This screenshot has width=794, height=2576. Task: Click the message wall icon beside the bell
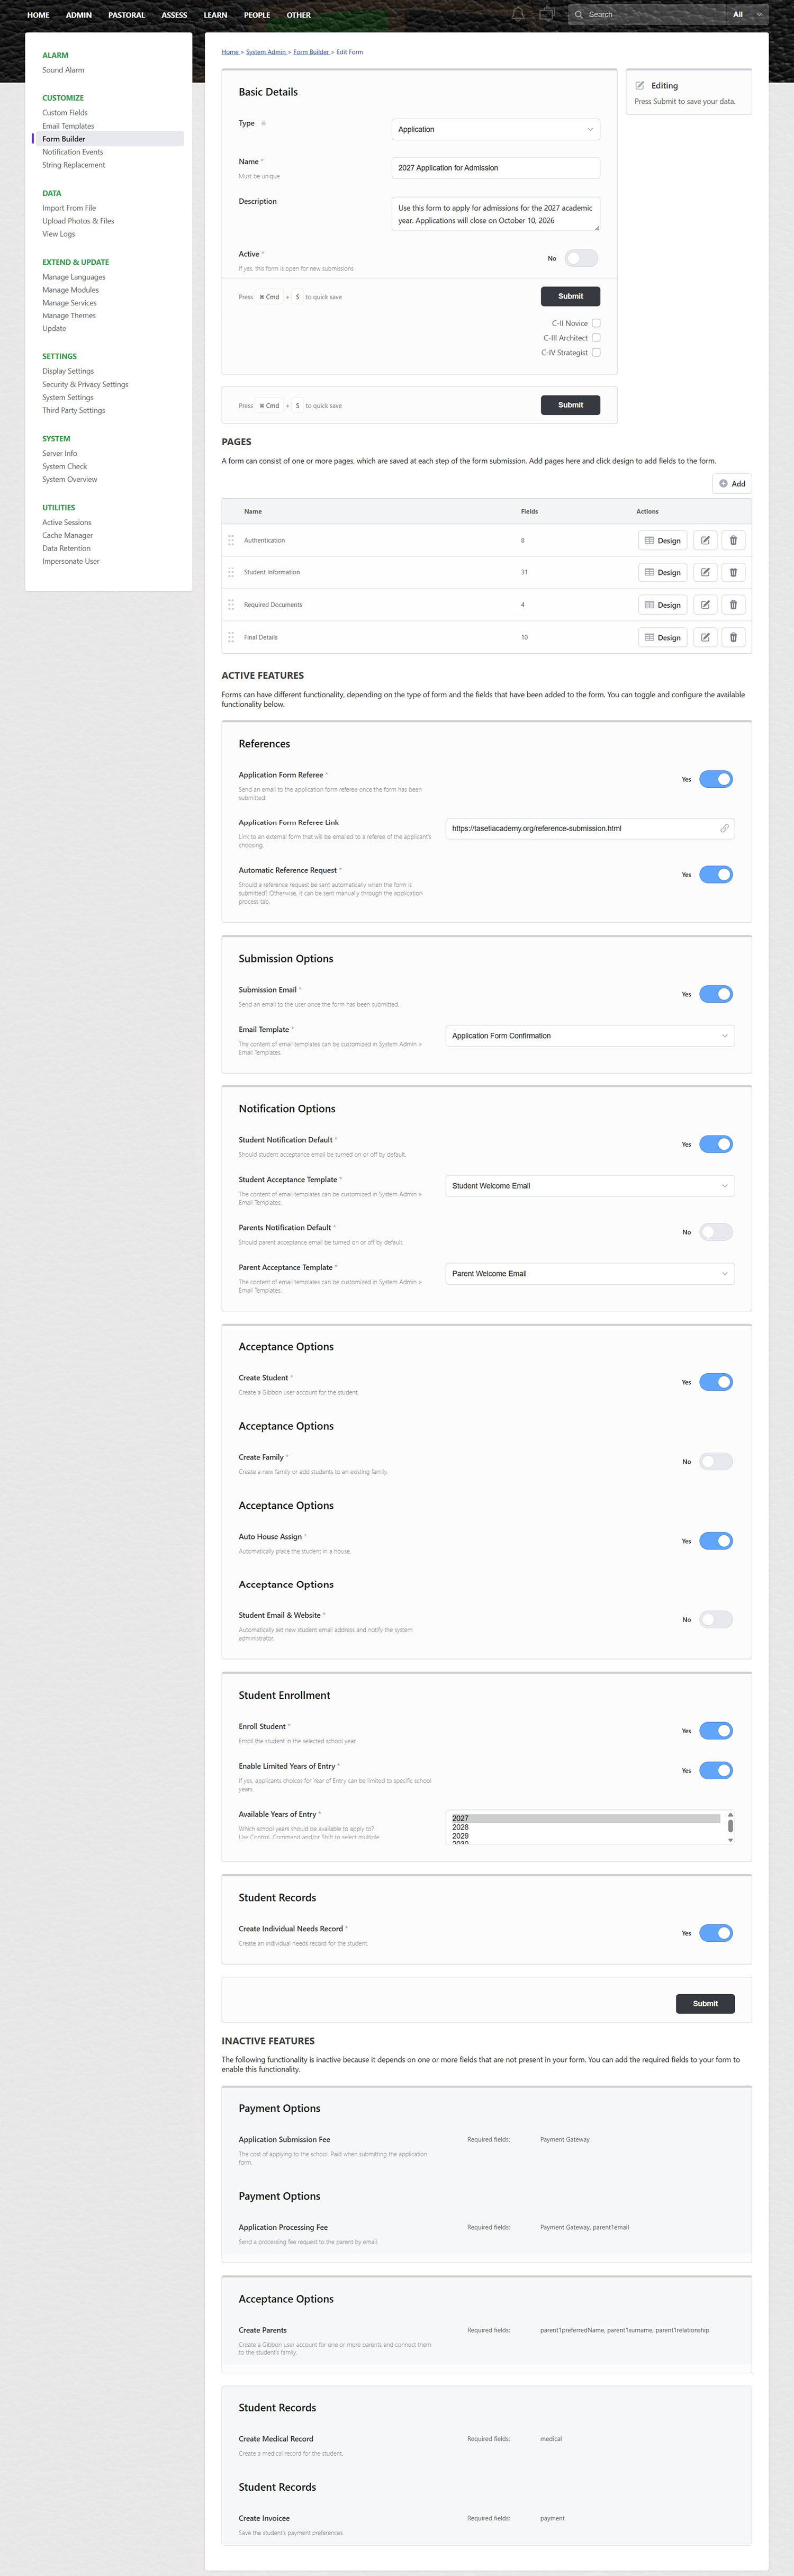(547, 14)
